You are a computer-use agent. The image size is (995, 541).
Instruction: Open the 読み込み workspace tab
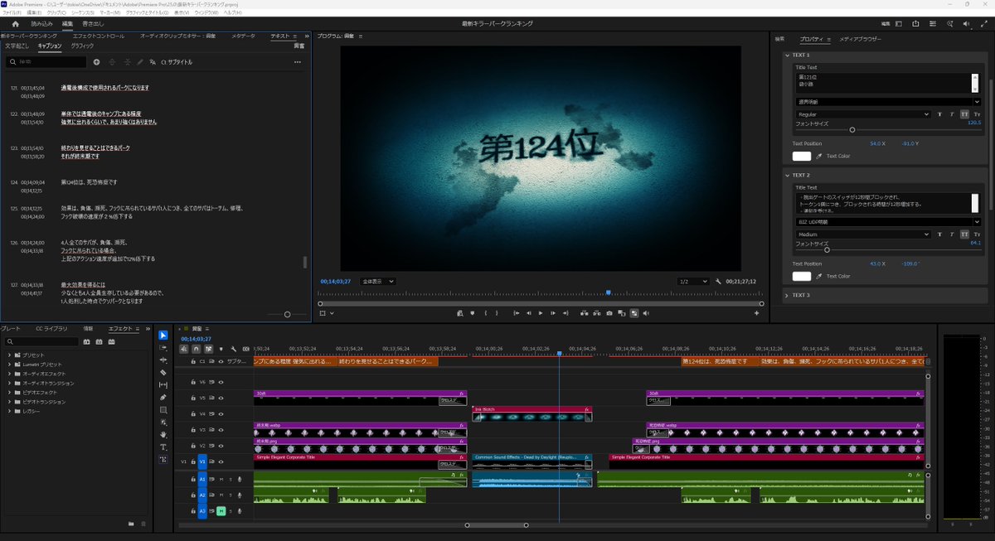[41, 24]
